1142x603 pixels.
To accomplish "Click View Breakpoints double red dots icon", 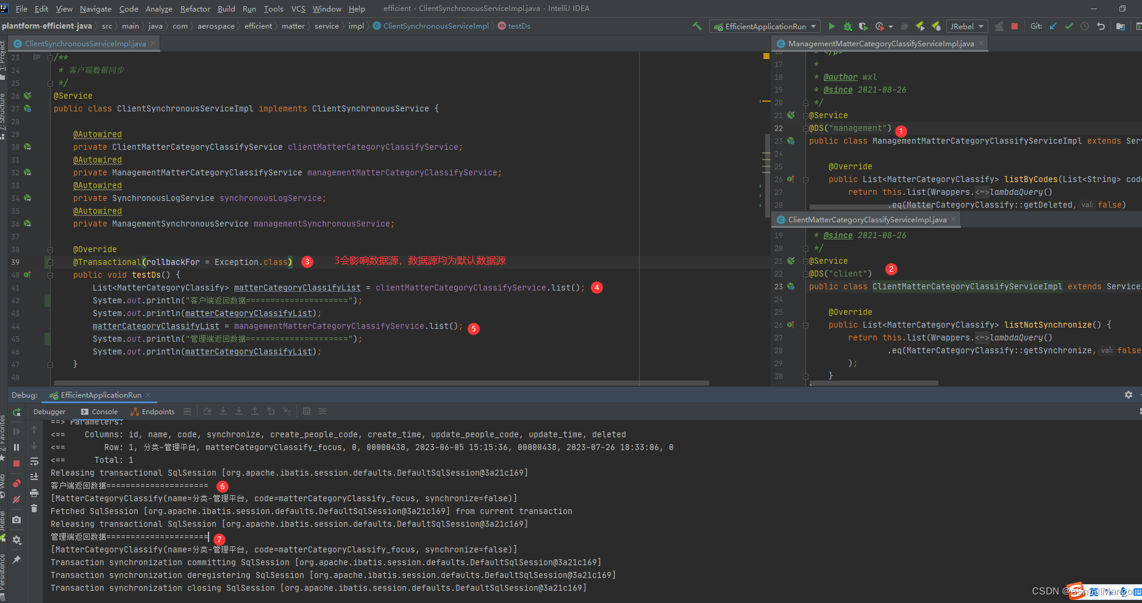I will coord(16,484).
